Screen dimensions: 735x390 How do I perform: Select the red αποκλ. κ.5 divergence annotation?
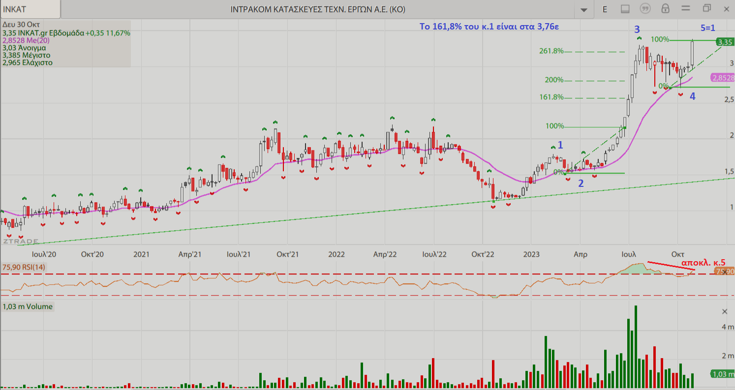coord(703,263)
